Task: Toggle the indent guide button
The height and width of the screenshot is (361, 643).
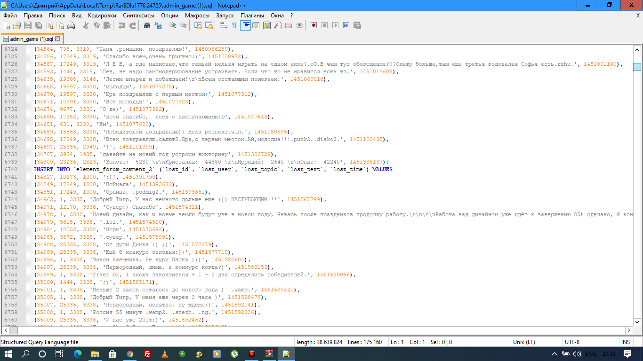Action: [245, 25]
